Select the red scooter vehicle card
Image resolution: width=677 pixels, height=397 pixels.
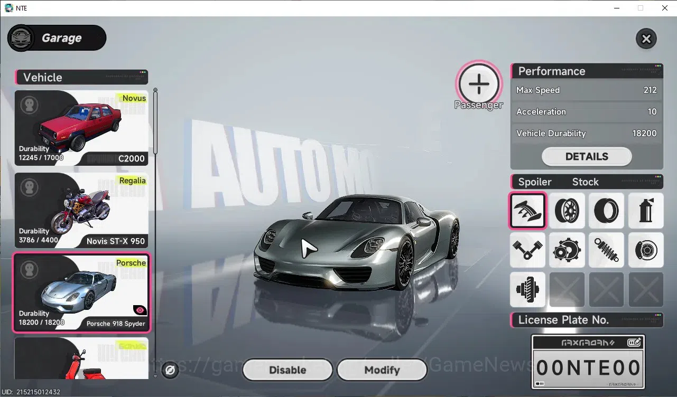pos(81,358)
